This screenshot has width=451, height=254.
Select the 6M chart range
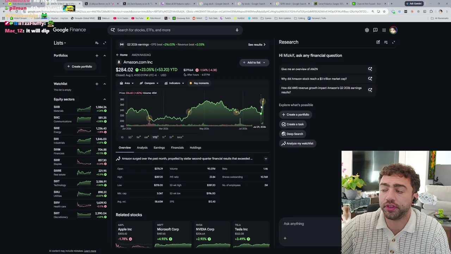click(x=146, y=137)
